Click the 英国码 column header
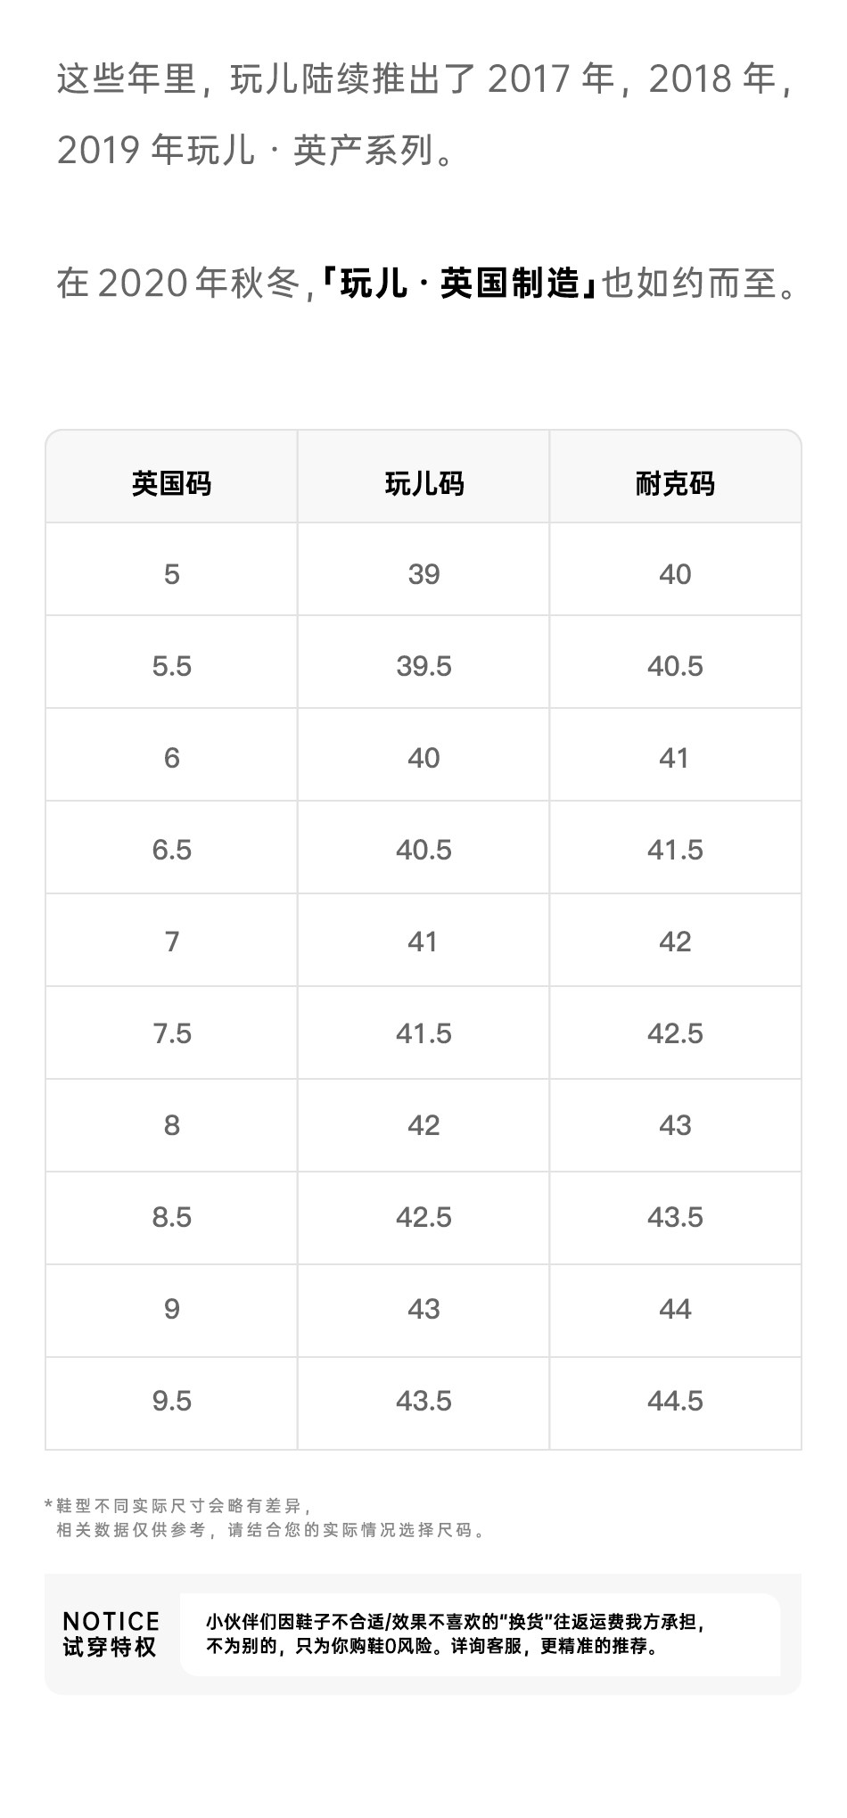This screenshot has width=847, height=1818. tap(171, 483)
